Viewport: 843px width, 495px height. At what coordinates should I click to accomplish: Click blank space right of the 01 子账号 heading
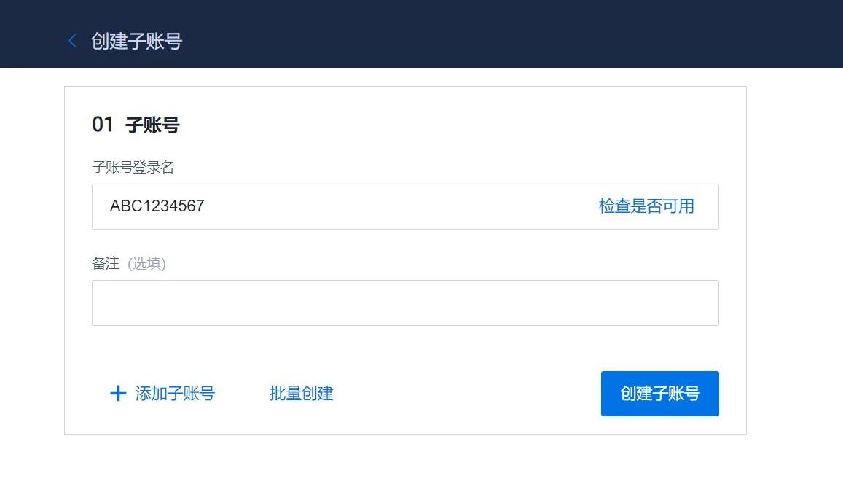[457, 125]
